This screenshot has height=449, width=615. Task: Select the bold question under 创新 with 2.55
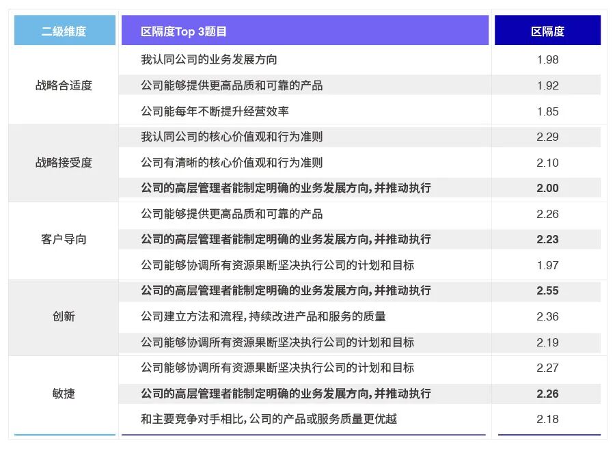[287, 291]
